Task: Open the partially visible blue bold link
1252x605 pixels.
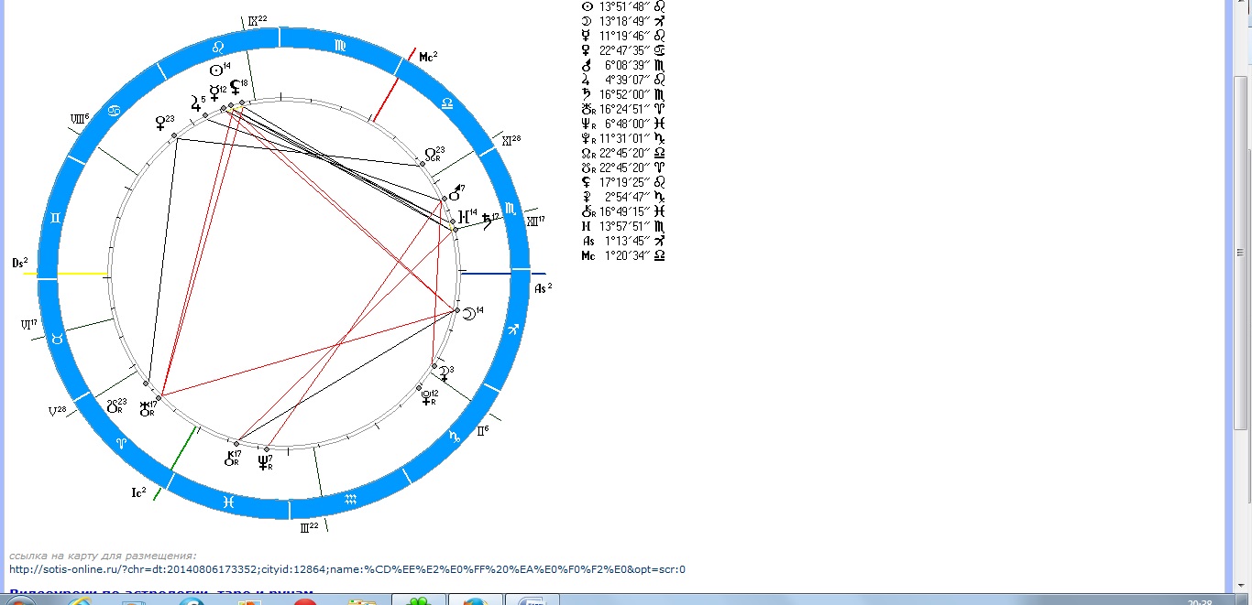Action: (x=161, y=593)
